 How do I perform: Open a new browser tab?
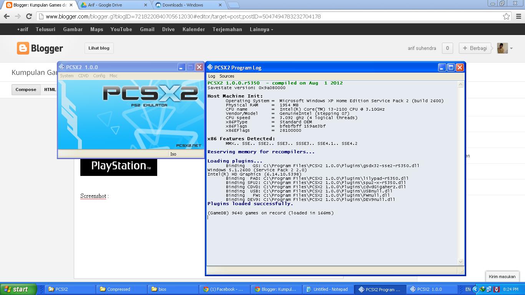(x=233, y=5)
